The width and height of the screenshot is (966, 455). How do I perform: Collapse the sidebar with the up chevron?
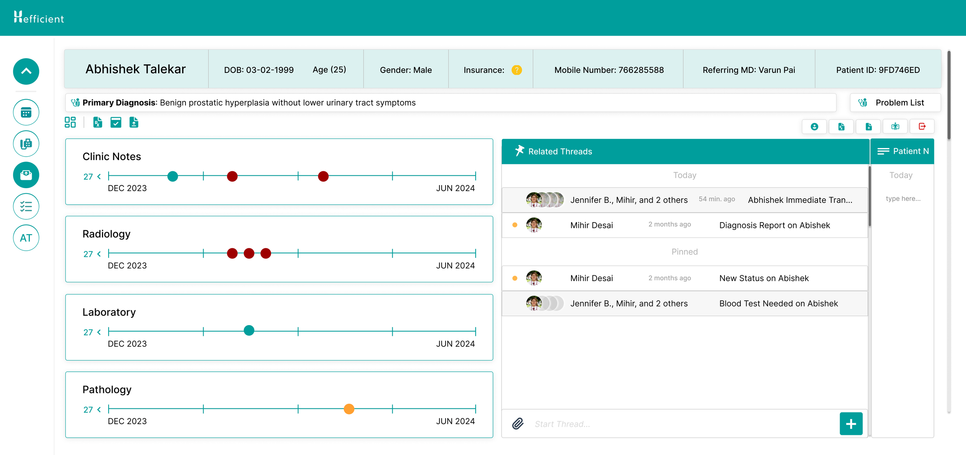pos(26,71)
